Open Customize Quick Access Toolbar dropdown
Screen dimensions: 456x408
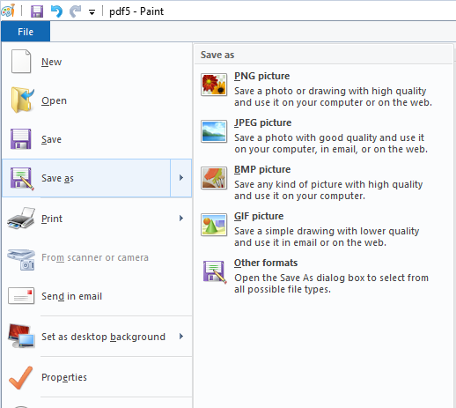pos(92,12)
